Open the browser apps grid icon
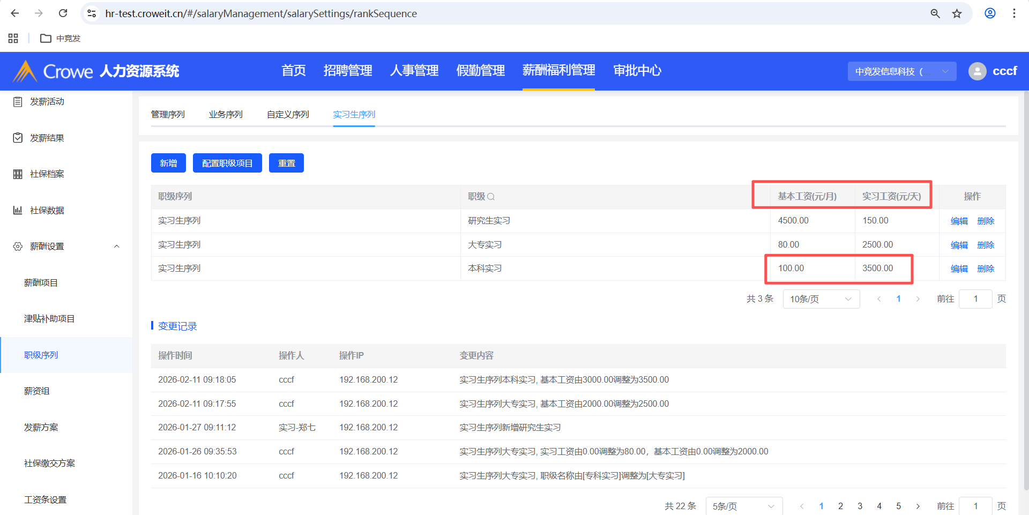This screenshot has width=1029, height=515. point(13,38)
